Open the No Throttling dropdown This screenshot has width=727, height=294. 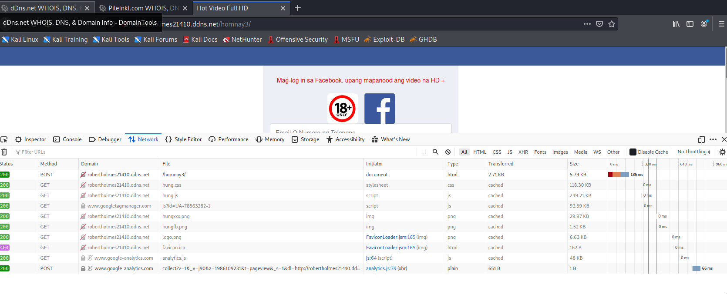point(694,152)
